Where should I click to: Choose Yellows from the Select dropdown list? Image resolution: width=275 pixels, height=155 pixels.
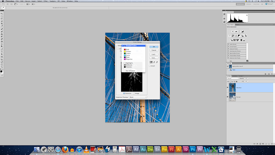click(x=134, y=51)
